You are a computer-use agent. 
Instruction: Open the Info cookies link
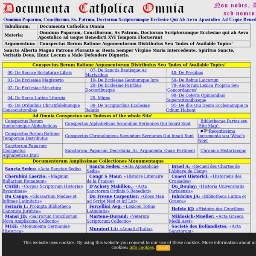pyautogui.click(x=141, y=247)
